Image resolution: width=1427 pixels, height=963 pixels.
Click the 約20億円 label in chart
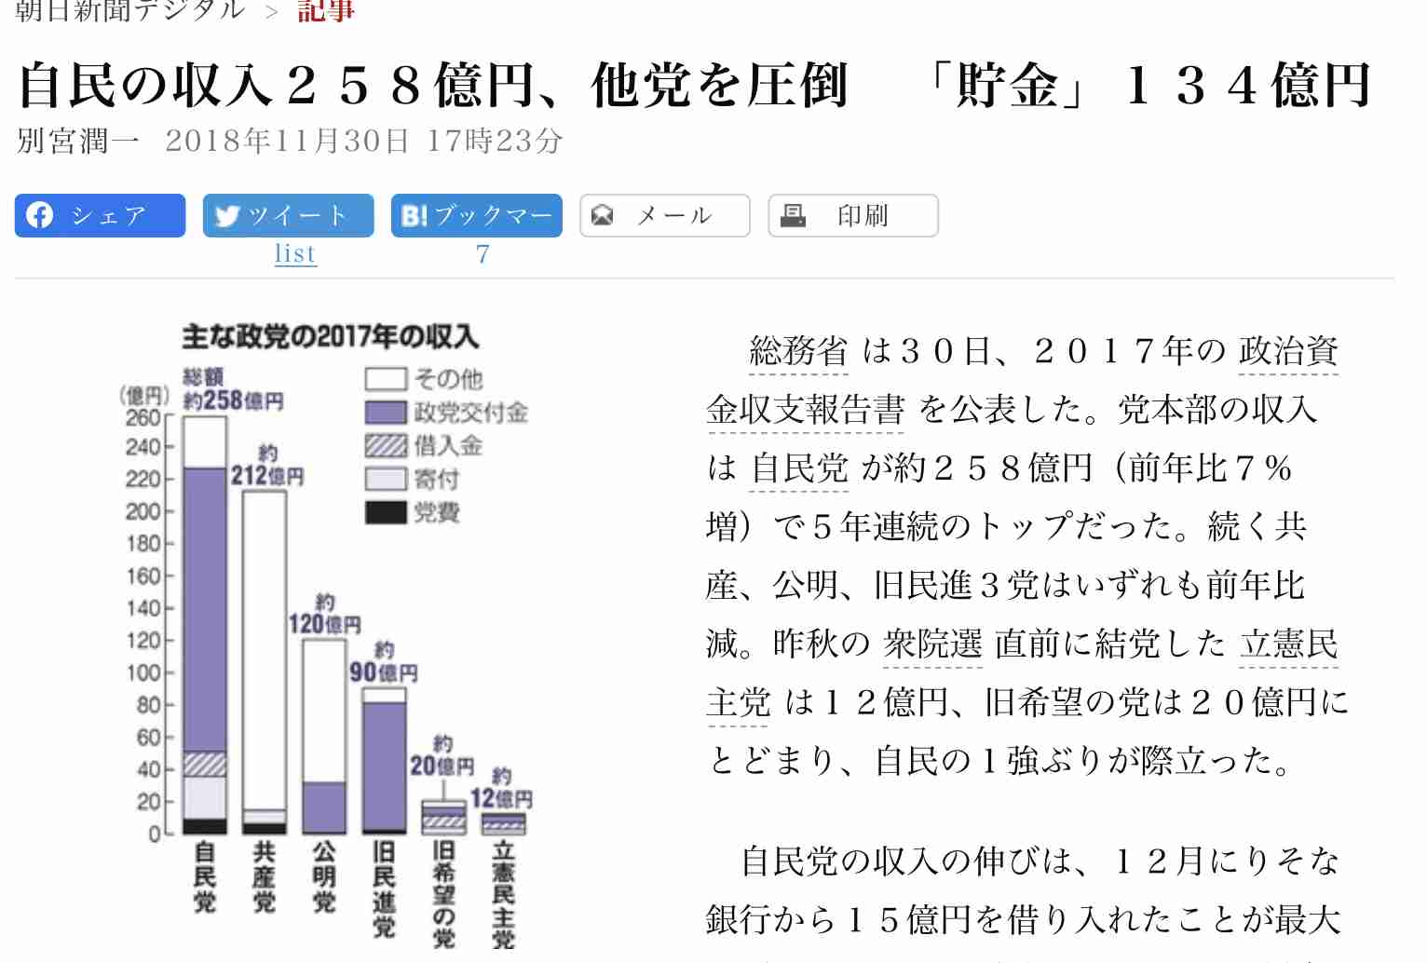pos(442,756)
